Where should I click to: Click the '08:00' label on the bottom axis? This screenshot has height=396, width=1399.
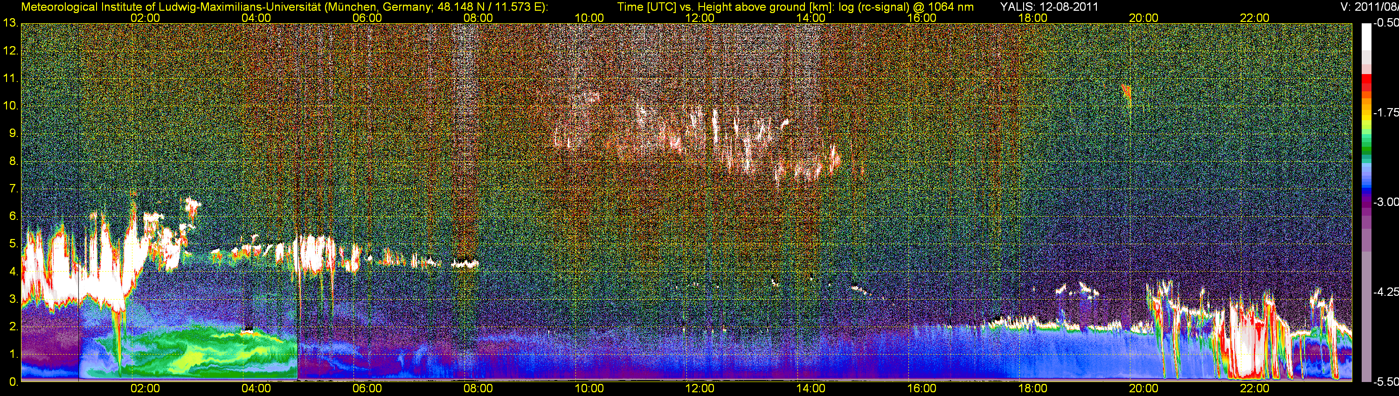tap(478, 389)
